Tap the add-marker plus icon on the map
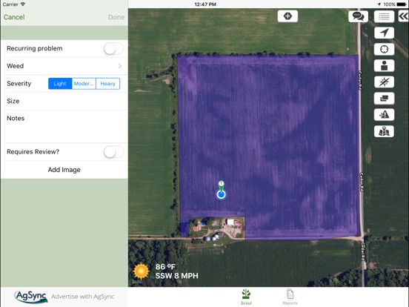Viewport: 409px width, 307px height. point(287,16)
